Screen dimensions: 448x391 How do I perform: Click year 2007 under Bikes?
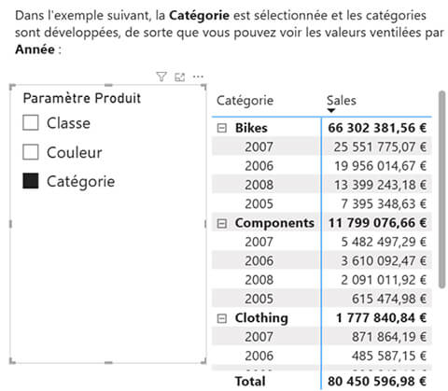tap(259, 147)
